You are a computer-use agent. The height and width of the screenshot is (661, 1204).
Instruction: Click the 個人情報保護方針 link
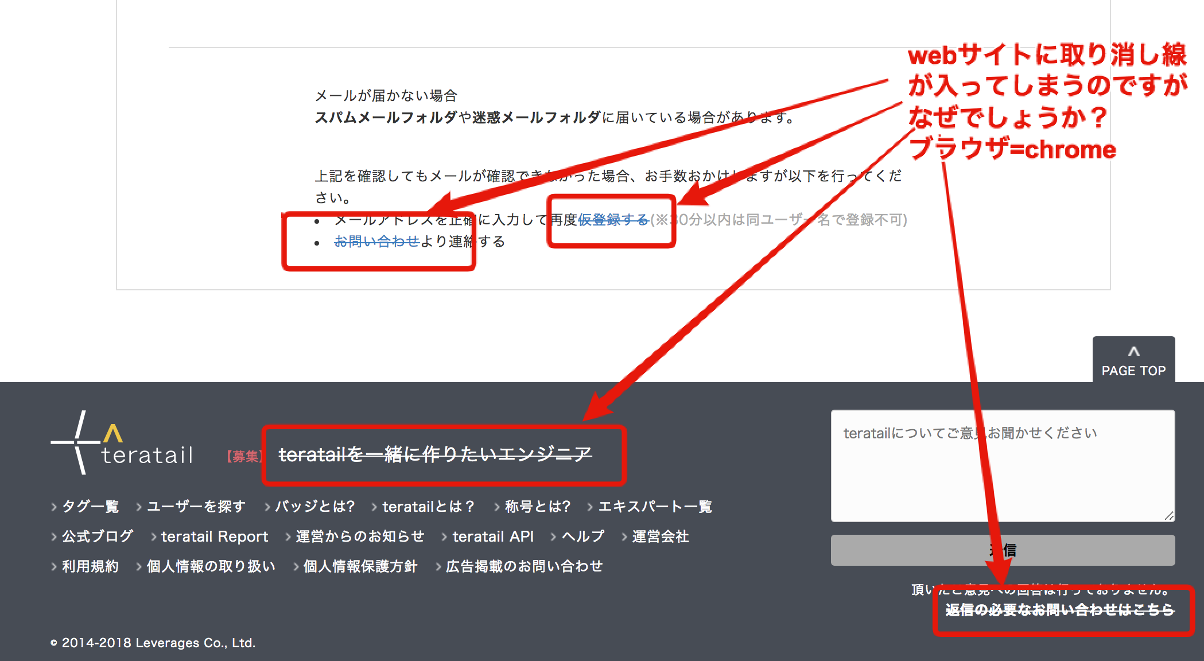pyautogui.click(x=359, y=565)
